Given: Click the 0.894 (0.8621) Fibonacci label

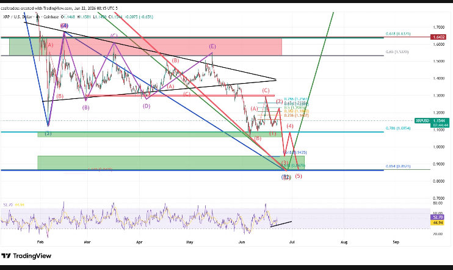Looking at the screenshot, I should (398, 166).
